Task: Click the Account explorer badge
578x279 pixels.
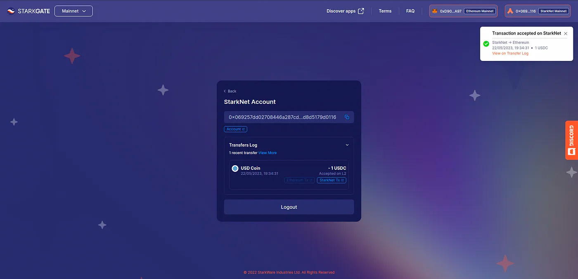Action: coord(235,129)
